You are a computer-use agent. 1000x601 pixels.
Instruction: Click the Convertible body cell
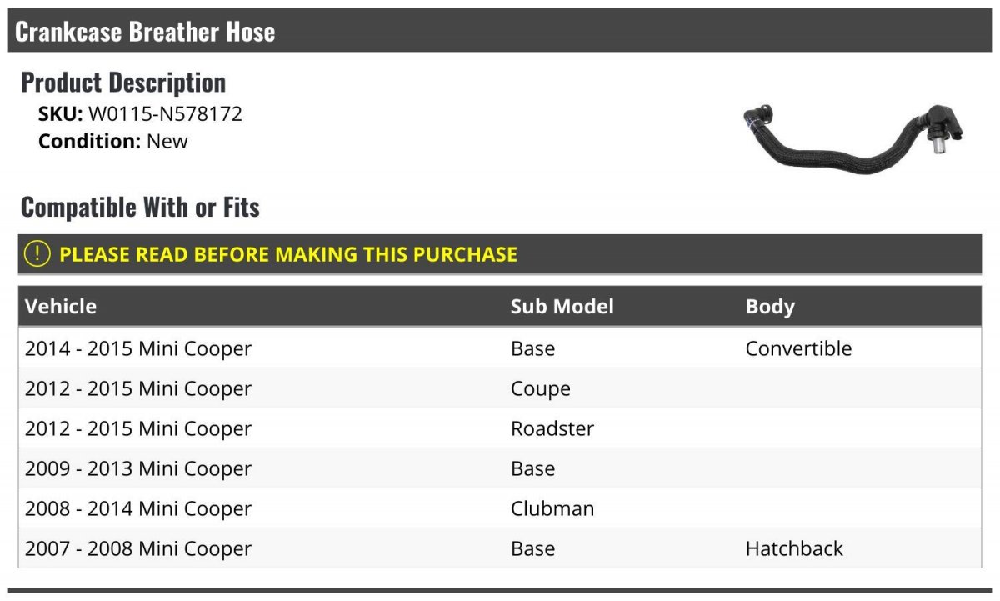pos(798,348)
